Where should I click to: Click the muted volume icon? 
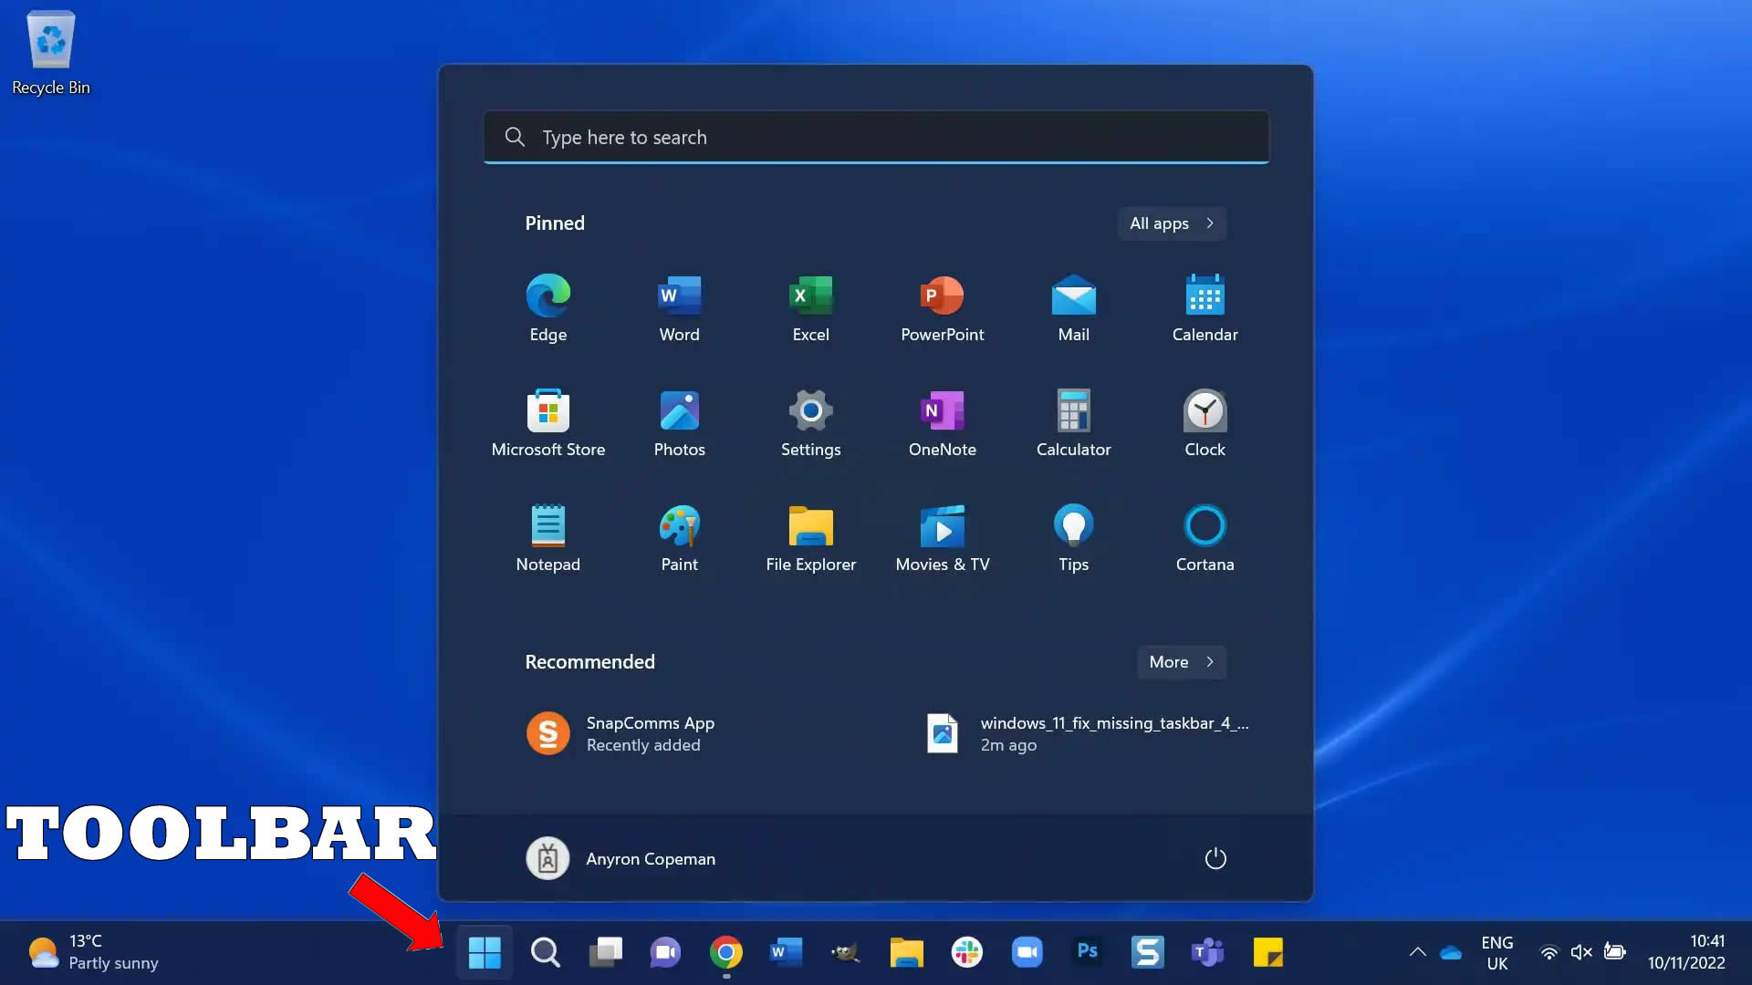(x=1581, y=952)
